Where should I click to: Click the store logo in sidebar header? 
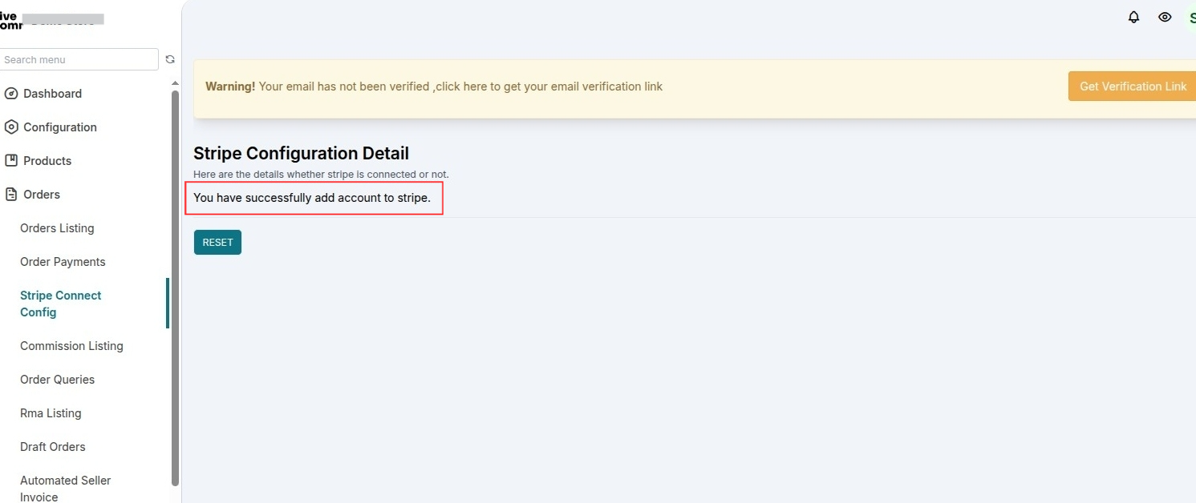(11, 20)
